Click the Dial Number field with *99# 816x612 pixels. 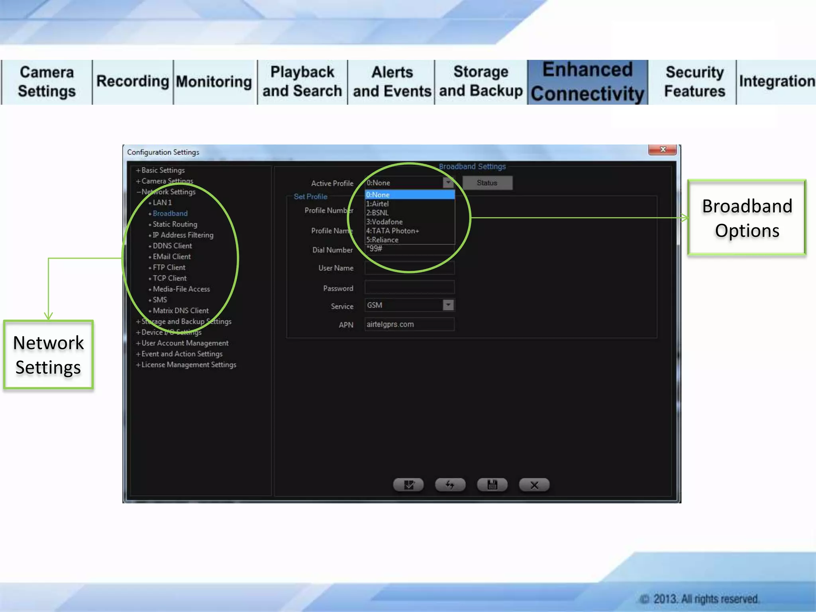pyautogui.click(x=410, y=249)
